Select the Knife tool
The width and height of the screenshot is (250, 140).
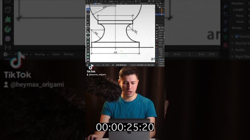coord(88,51)
